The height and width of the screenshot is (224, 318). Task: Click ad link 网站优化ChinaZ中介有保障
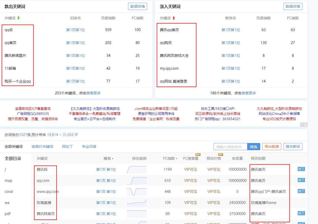[279, 114]
